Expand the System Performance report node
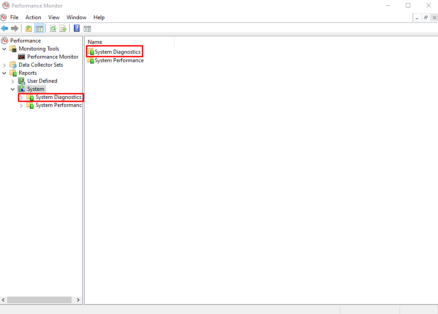The height and width of the screenshot is (314, 438). (x=21, y=105)
